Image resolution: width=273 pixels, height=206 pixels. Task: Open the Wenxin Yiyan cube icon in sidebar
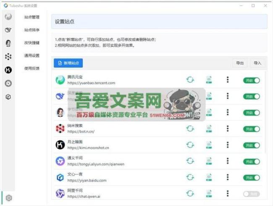[x=8, y=97]
